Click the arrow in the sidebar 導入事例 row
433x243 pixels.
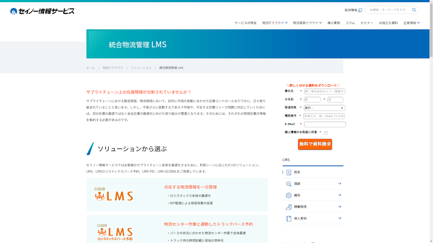click(340, 218)
